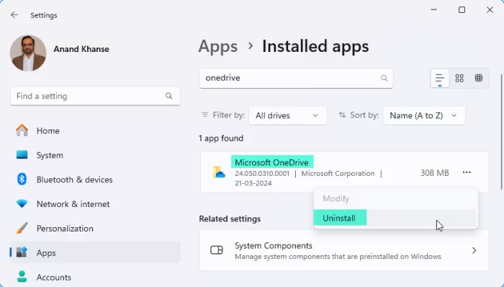This screenshot has width=504, height=287.
Task: Click the onedrive app search box
Action: tap(296, 78)
